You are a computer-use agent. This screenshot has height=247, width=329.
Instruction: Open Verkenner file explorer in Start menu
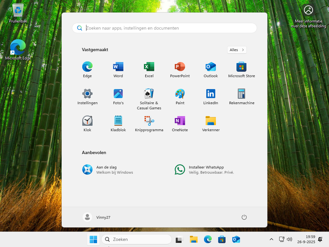point(211,124)
